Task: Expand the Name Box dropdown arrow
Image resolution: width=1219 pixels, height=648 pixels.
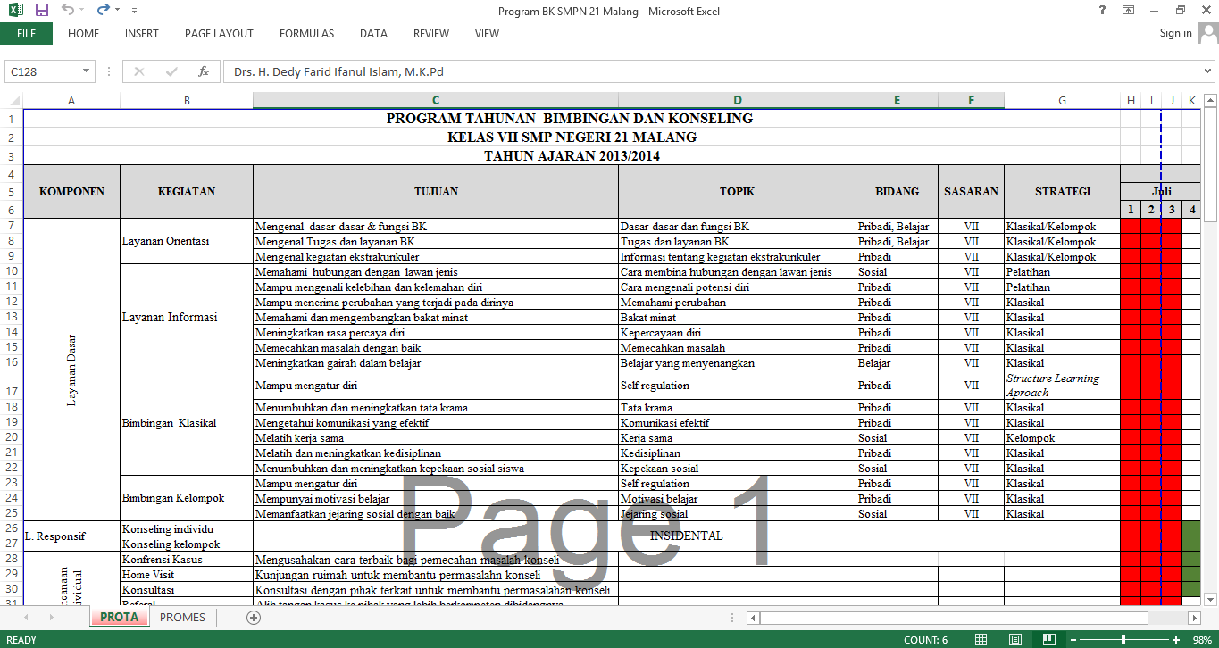Action: (x=87, y=71)
